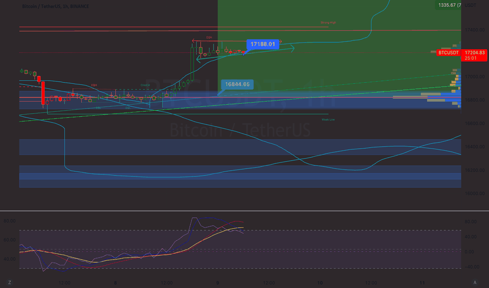Click date 8 on time axis
This screenshot has height=288, width=489.
(x=115, y=283)
